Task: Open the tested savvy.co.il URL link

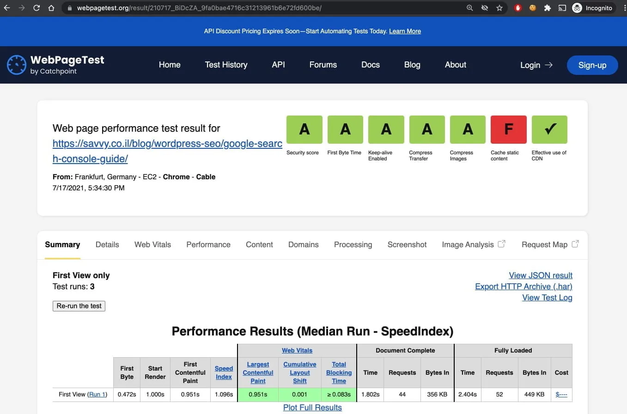Action: (x=167, y=151)
